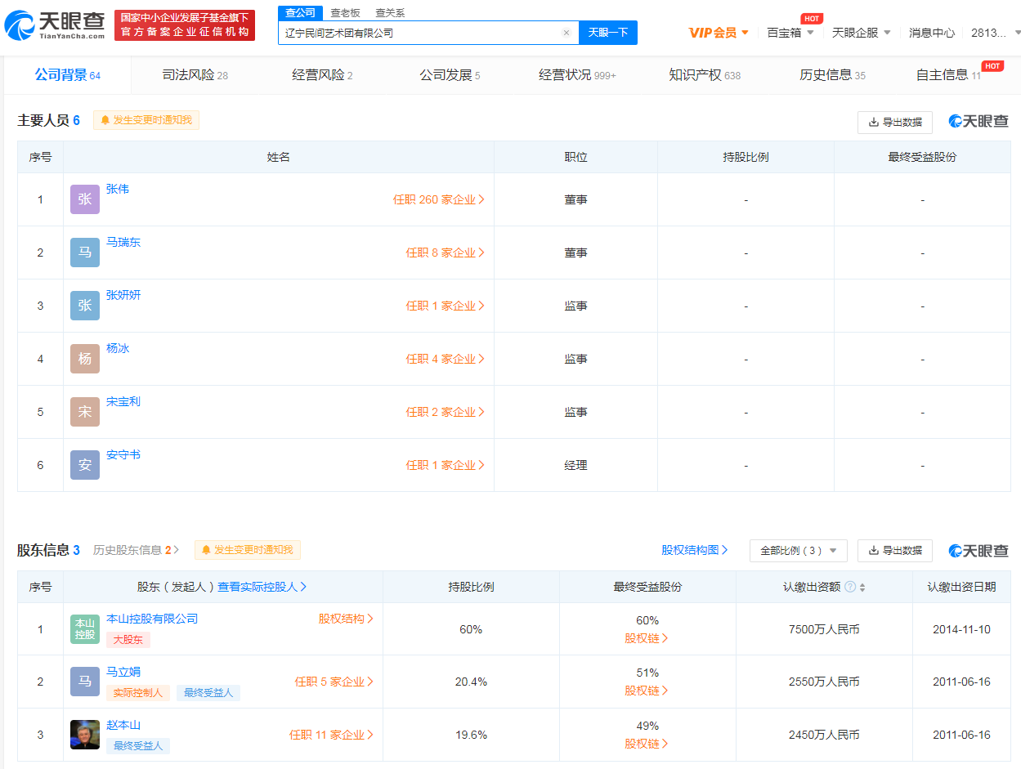Click avatar icon for 安守书
The width and height of the screenshot is (1021, 769).
point(85,465)
